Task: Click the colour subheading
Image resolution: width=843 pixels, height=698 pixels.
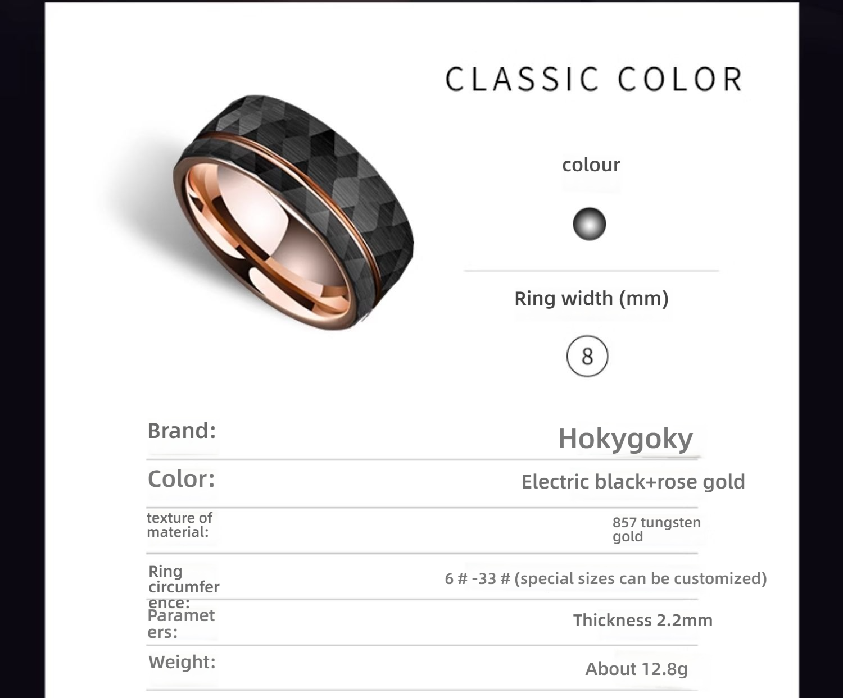Action: pyautogui.click(x=591, y=165)
